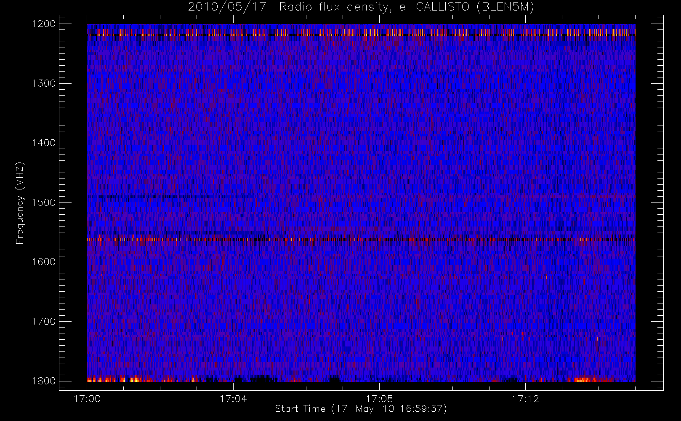The image size is (681, 421).
Task: Select the 'Frequency (MHZ)' axis label
Action: (20, 203)
